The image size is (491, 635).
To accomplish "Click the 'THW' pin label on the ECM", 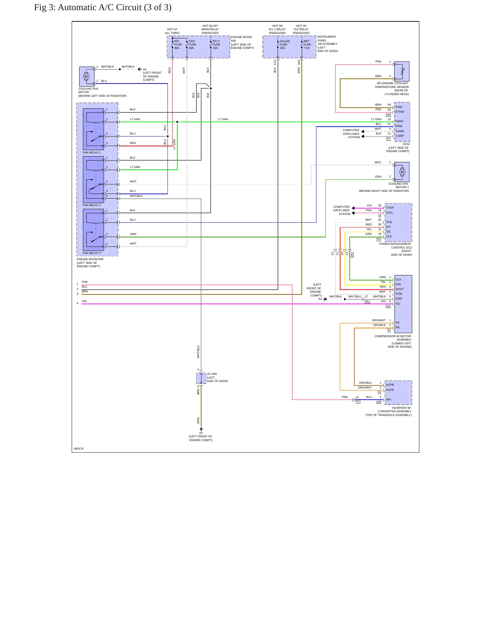I will tap(399, 107).
